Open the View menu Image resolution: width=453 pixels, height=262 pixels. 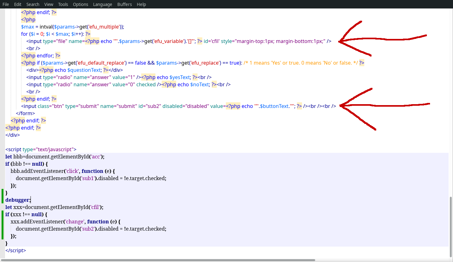[x=48, y=4]
